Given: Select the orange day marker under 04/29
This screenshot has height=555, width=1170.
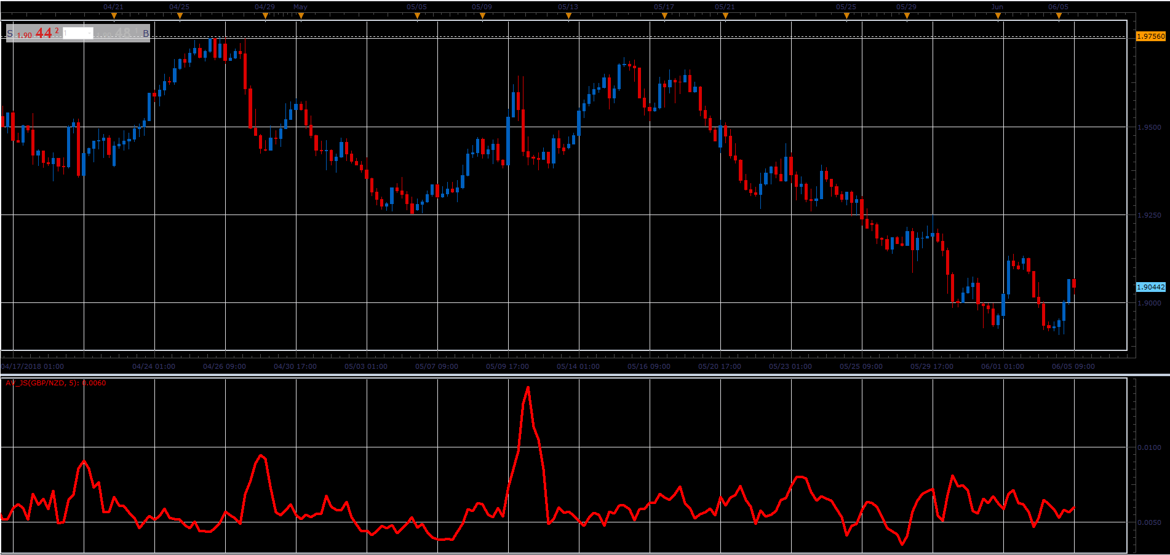Looking at the screenshot, I should [265, 17].
